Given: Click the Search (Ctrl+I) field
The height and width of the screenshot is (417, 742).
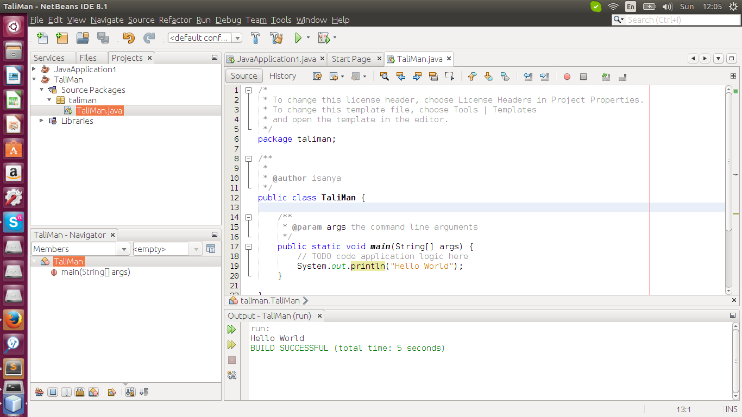Looking at the screenshot, I should [x=679, y=20].
